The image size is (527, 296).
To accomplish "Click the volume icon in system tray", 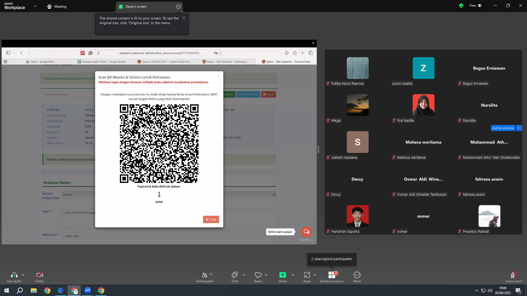I will point(490,291).
